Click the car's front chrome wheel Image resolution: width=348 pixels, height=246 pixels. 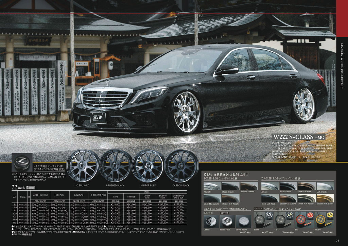[186, 112]
